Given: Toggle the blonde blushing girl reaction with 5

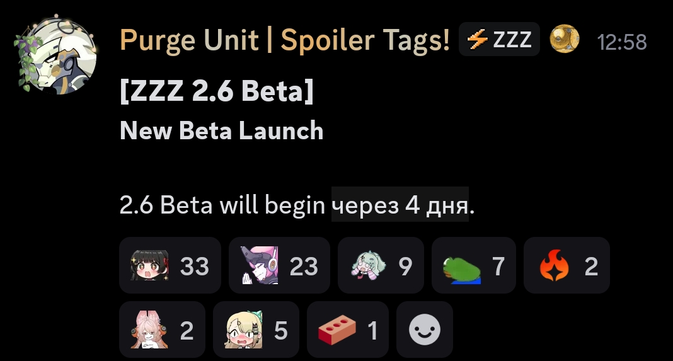Looking at the screenshot, I should pyautogui.click(x=256, y=329).
